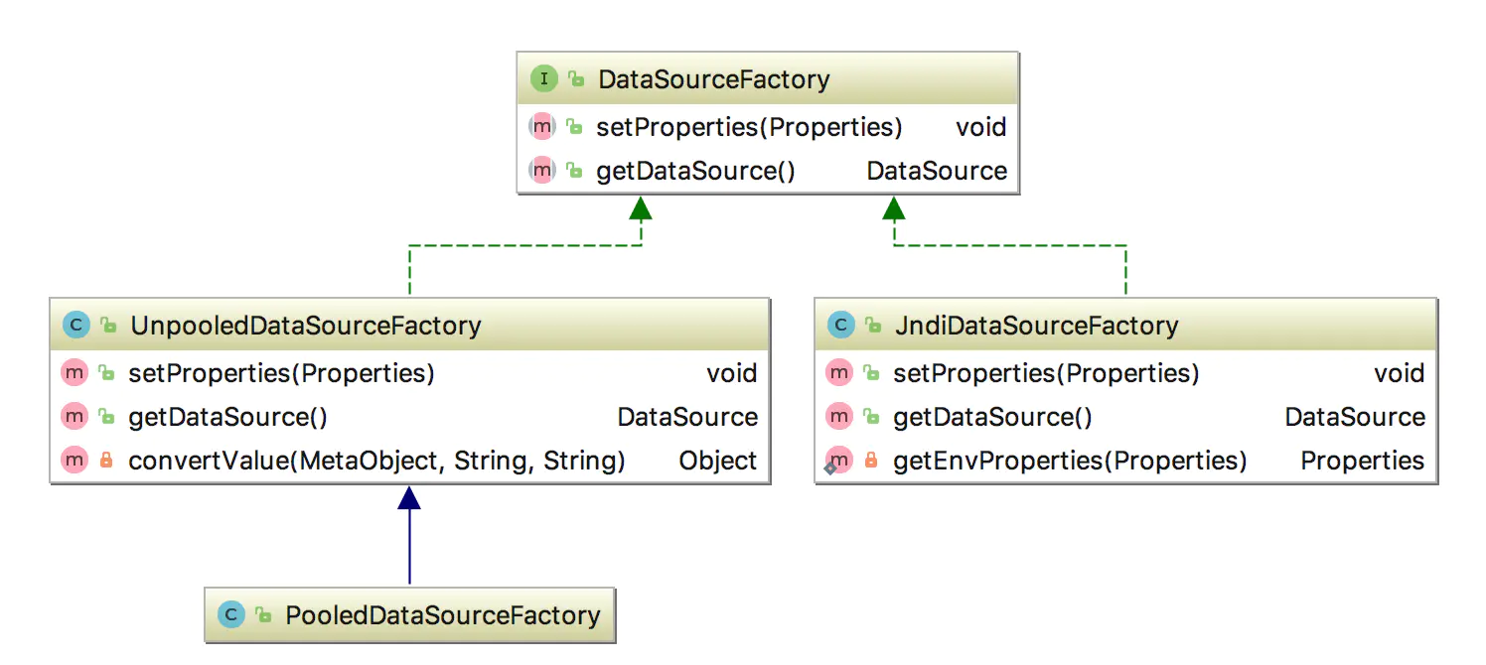
Task: Select the DataSourceFactory interface title
Action: coord(713,79)
